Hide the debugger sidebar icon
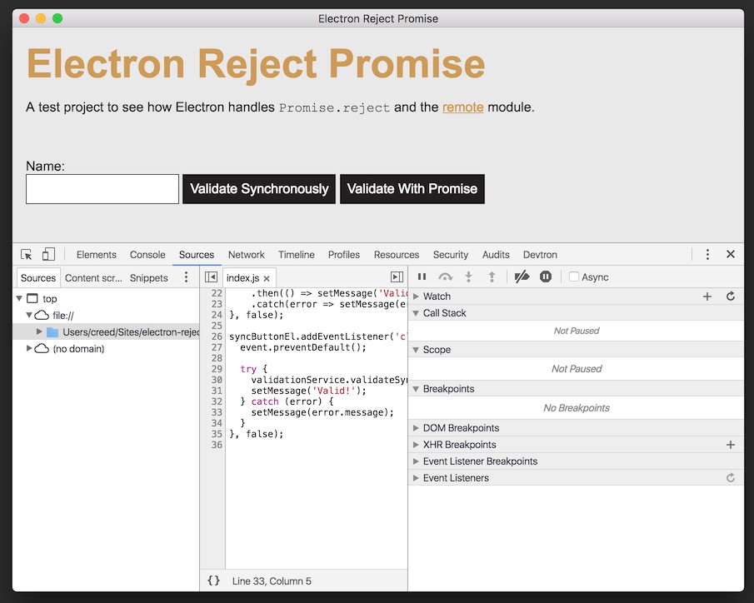 point(397,277)
